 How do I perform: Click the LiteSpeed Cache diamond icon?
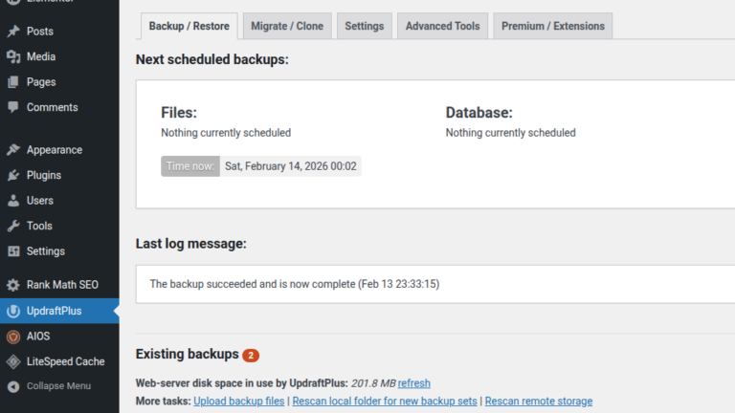[13, 361]
